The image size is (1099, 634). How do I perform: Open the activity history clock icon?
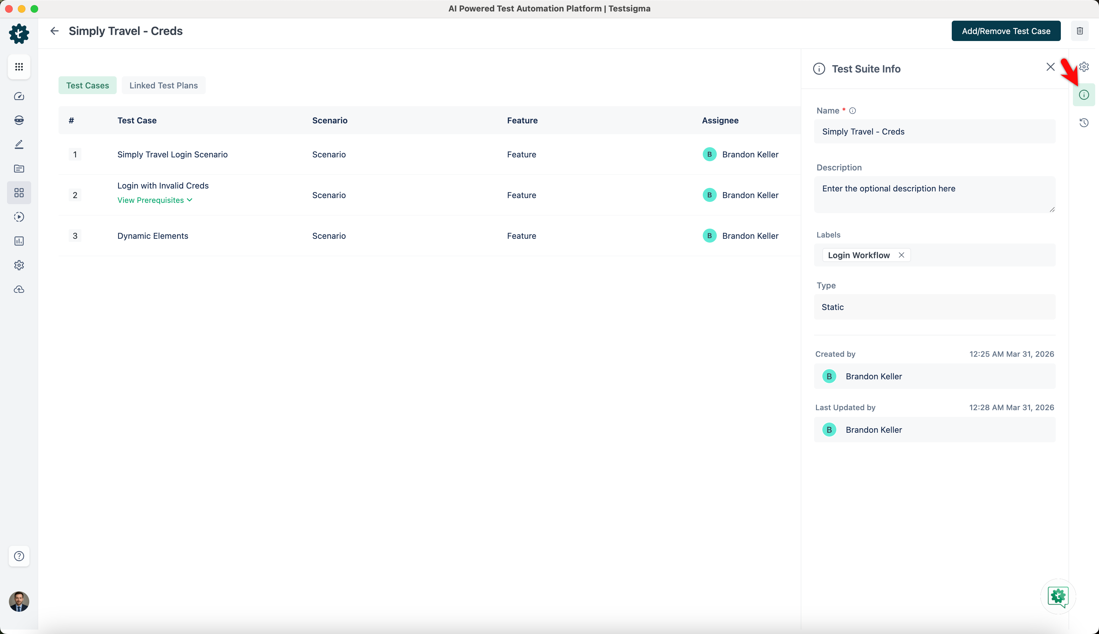click(1084, 123)
